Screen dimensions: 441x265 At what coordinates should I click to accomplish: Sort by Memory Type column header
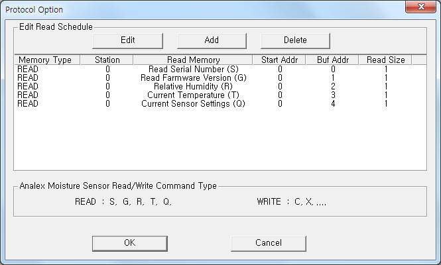pos(47,60)
